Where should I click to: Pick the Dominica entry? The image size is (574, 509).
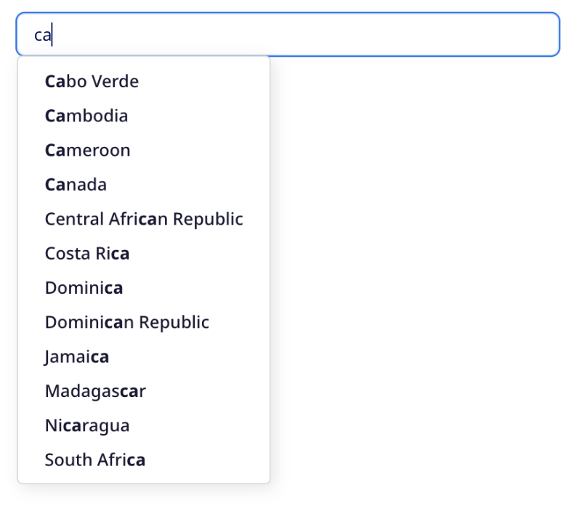pos(84,288)
